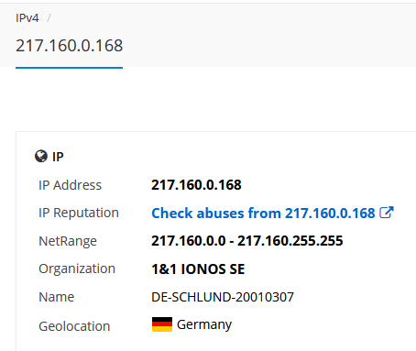Click the name value DE-SCHLUND-20010307

click(x=223, y=297)
